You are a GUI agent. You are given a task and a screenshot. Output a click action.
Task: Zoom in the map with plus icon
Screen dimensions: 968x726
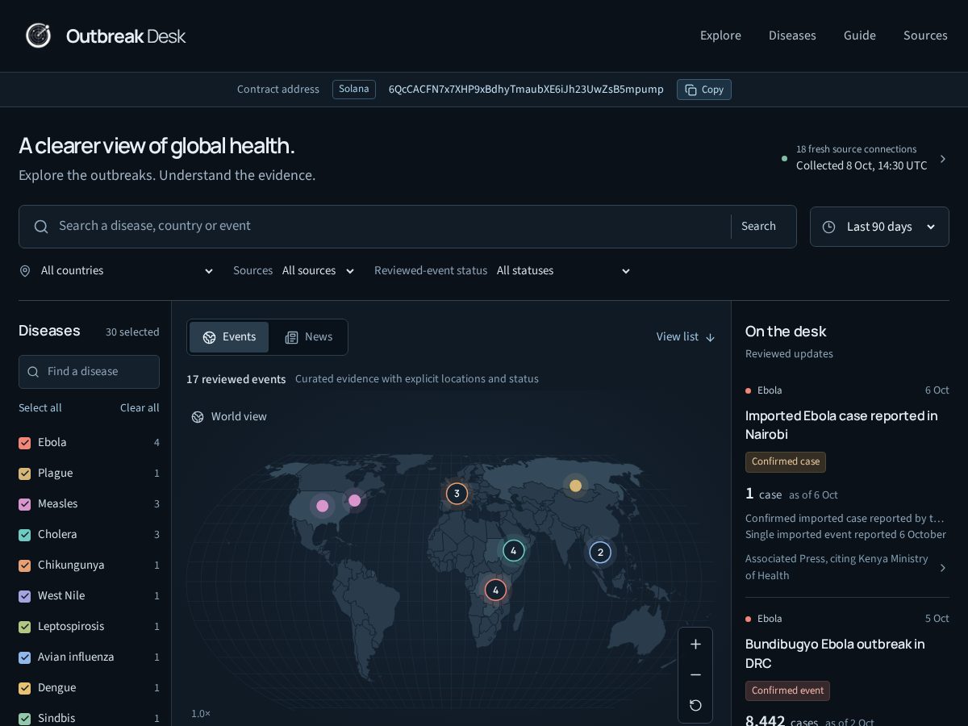pos(695,644)
